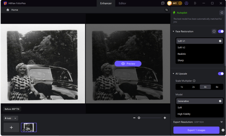Click the zoom slider handle
The height and width of the screenshot is (136, 226).
(x=139, y=118)
